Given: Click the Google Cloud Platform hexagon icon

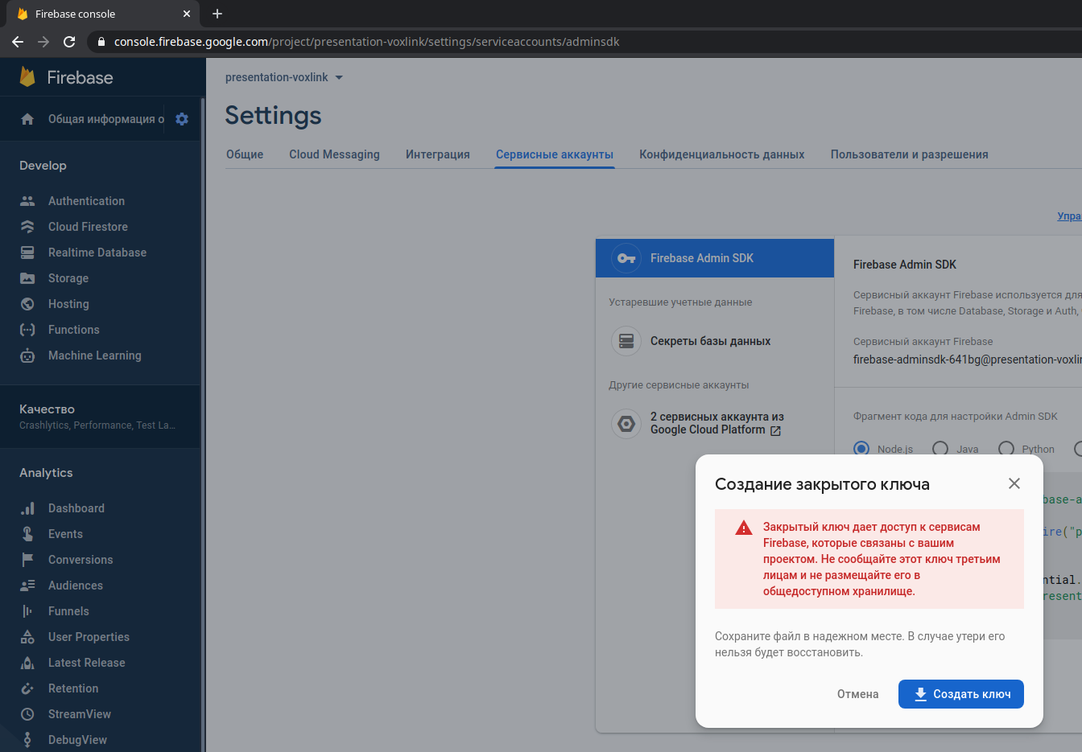Looking at the screenshot, I should (x=626, y=423).
